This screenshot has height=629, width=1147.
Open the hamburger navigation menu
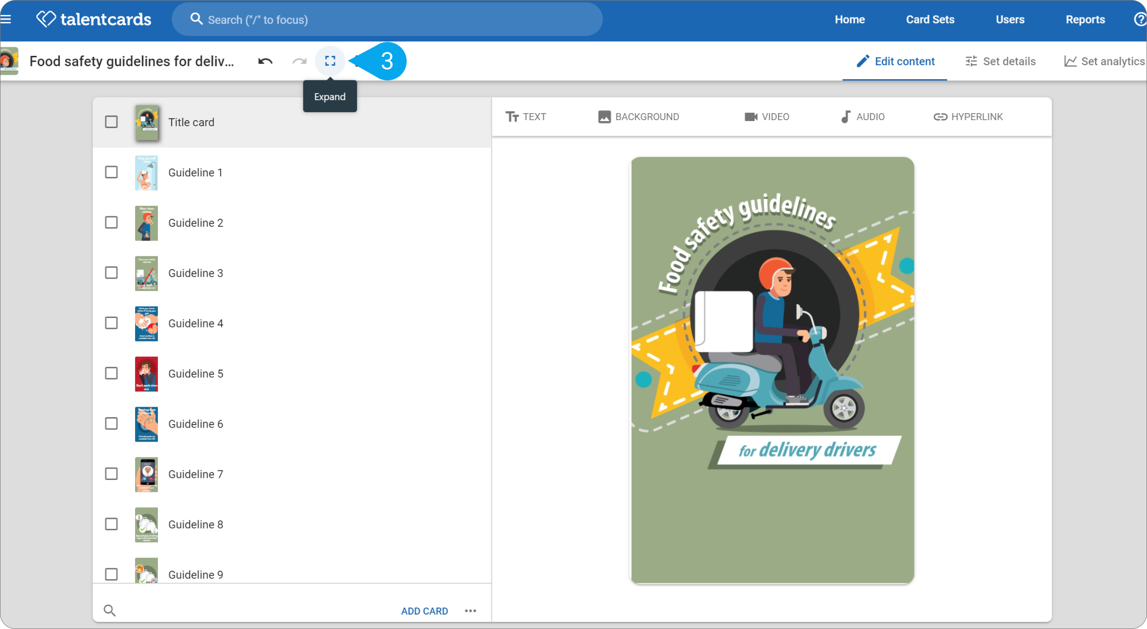[x=5, y=19]
